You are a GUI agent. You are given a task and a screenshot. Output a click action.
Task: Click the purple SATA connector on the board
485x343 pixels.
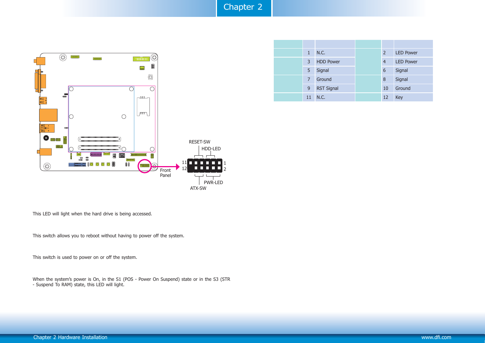pyautogui.click(x=96, y=154)
